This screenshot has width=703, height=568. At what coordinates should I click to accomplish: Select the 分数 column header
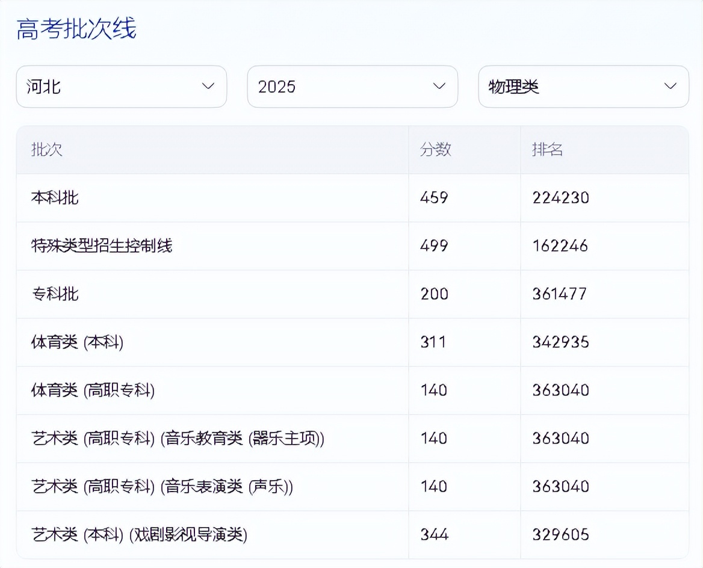coord(435,149)
